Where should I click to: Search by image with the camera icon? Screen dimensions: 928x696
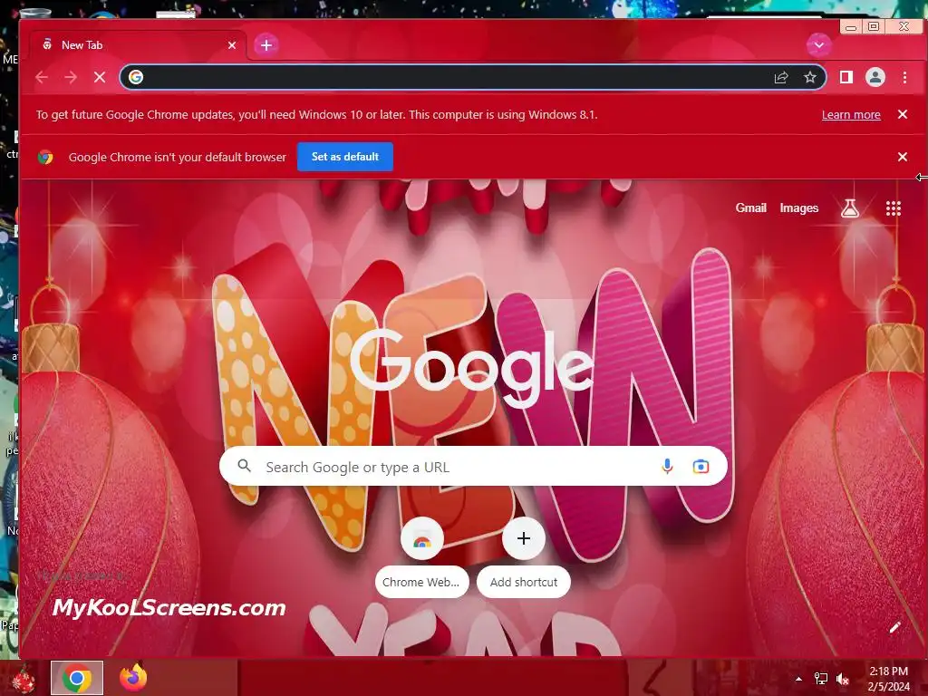[701, 467]
